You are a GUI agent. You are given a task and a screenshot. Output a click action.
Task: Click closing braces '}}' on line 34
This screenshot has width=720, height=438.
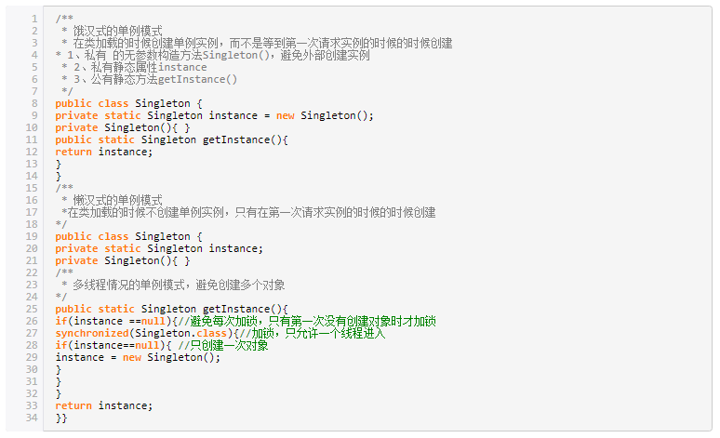coord(61,418)
